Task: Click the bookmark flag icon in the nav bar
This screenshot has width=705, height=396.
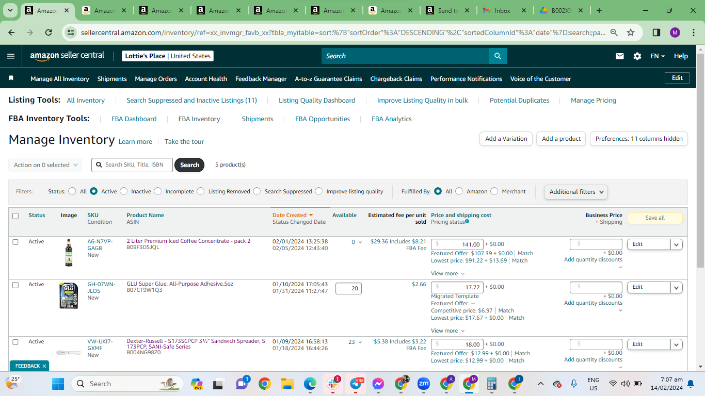Action: [11, 78]
